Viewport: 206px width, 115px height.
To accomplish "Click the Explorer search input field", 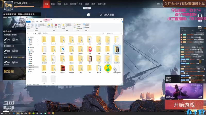I will pos(113,33).
